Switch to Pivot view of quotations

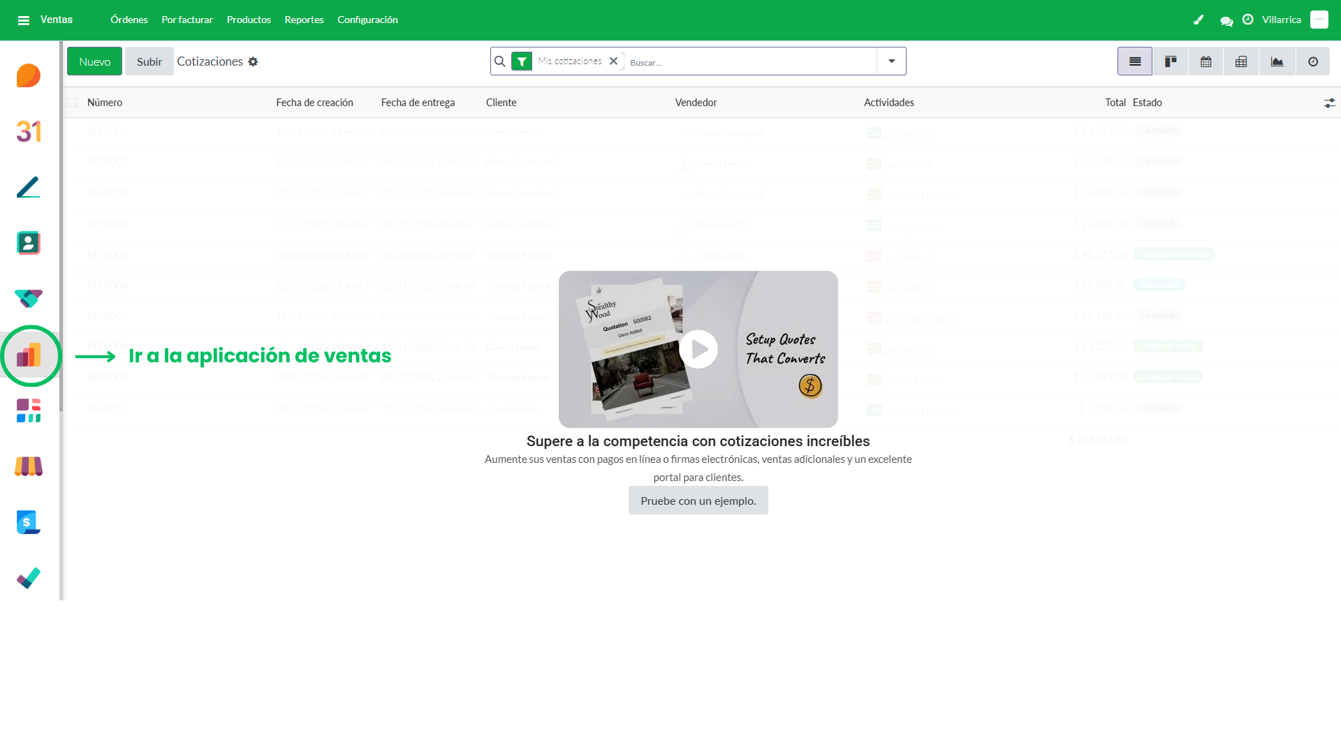click(x=1241, y=61)
